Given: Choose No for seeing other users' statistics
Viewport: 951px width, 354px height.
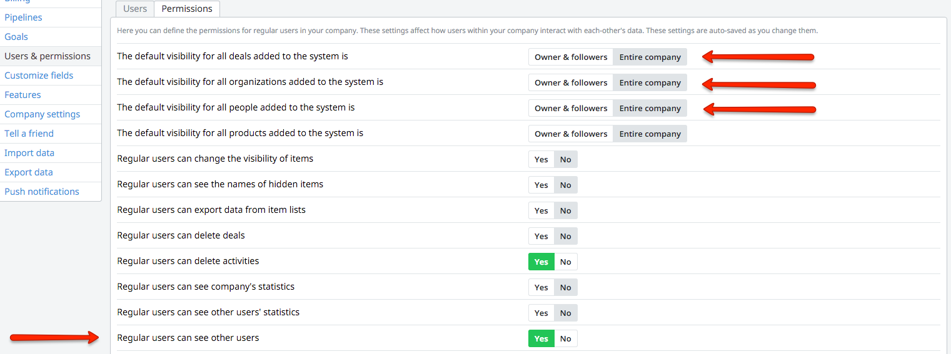Looking at the screenshot, I should coord(566,313).
